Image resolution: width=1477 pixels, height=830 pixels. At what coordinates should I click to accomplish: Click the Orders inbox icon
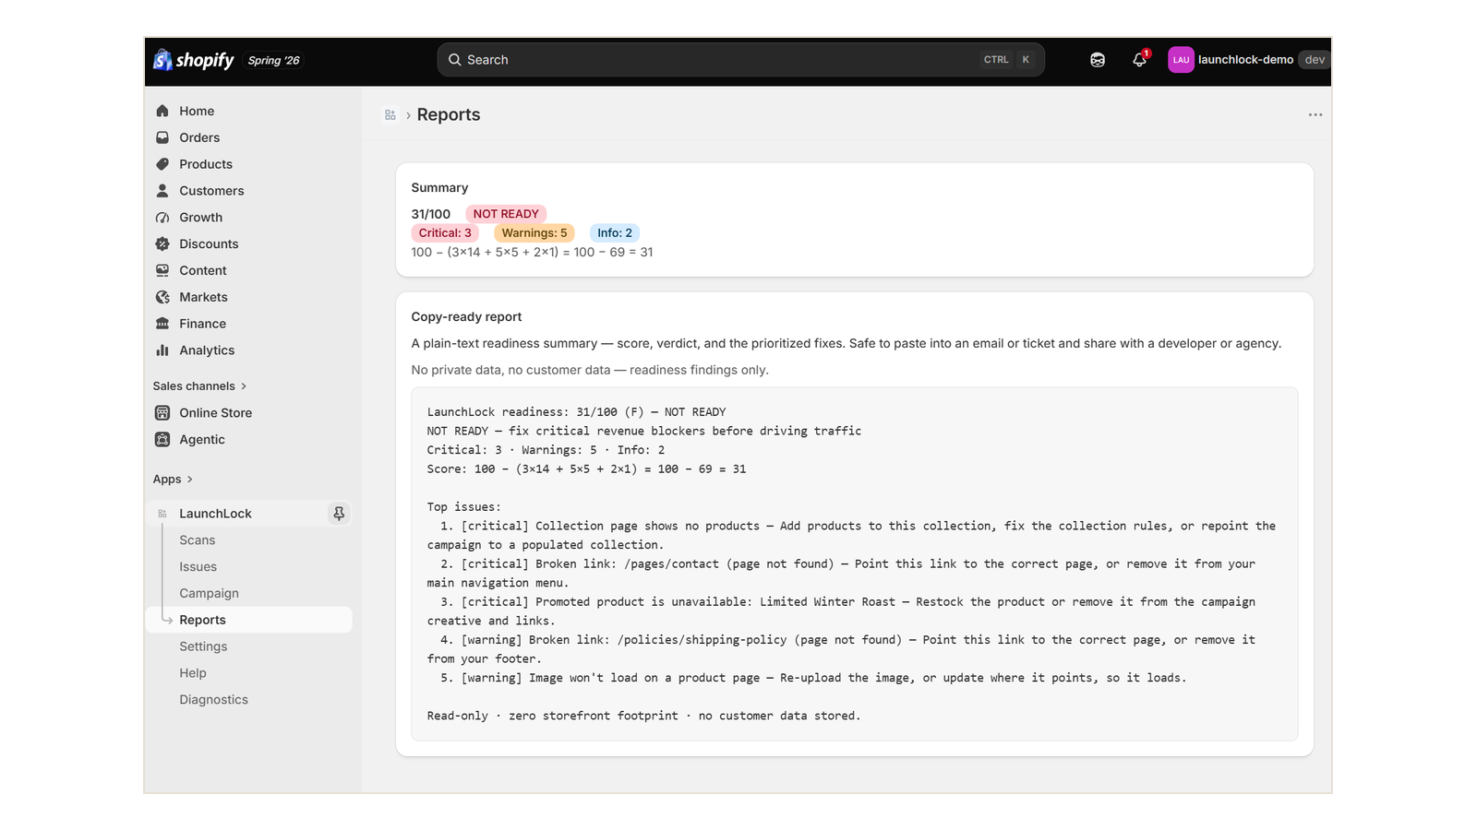pyautogui.click(x=162, y=137)
